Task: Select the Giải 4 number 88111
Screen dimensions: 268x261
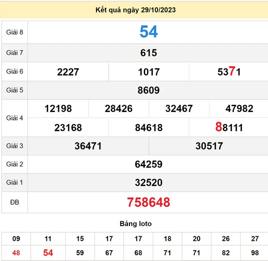Action: (x=229, y=128)
